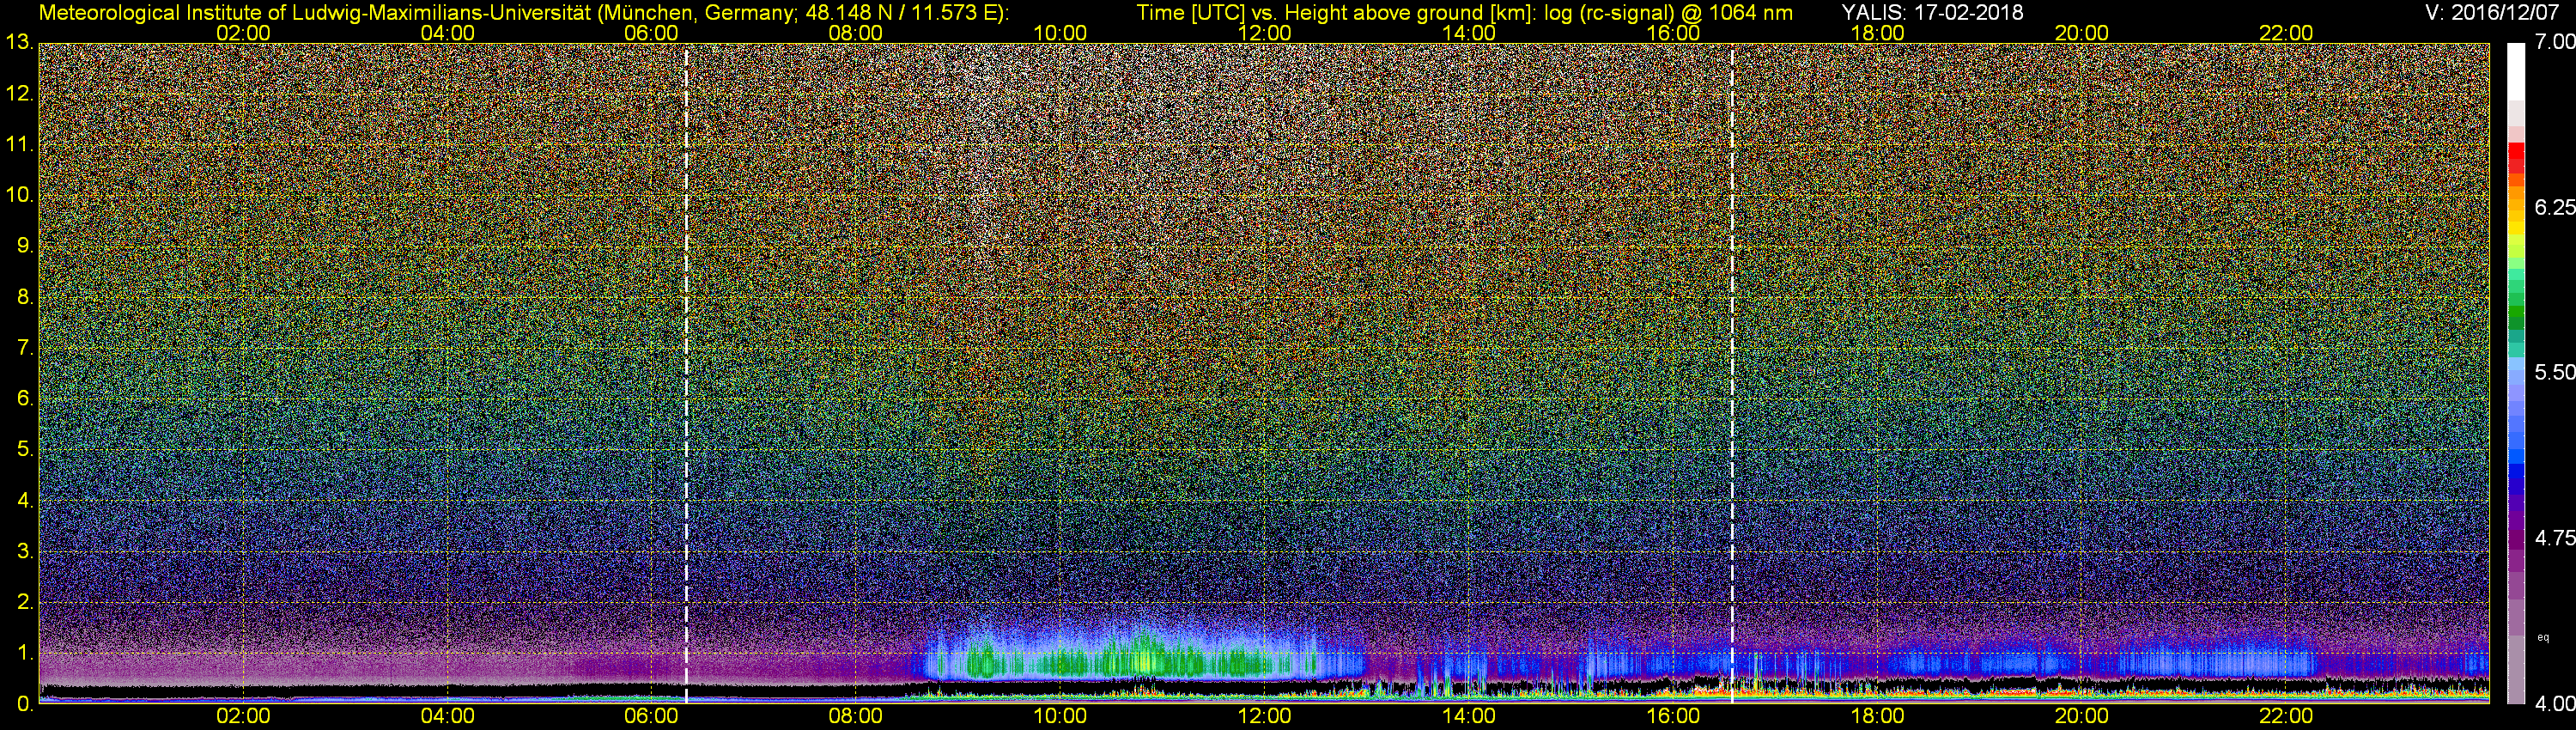Click the 12 km height axis label
Screen dimensions: 2576x730
(x=19, y=94)
